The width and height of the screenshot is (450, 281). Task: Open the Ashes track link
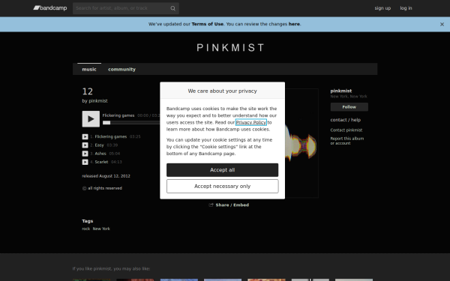(100, 154)
